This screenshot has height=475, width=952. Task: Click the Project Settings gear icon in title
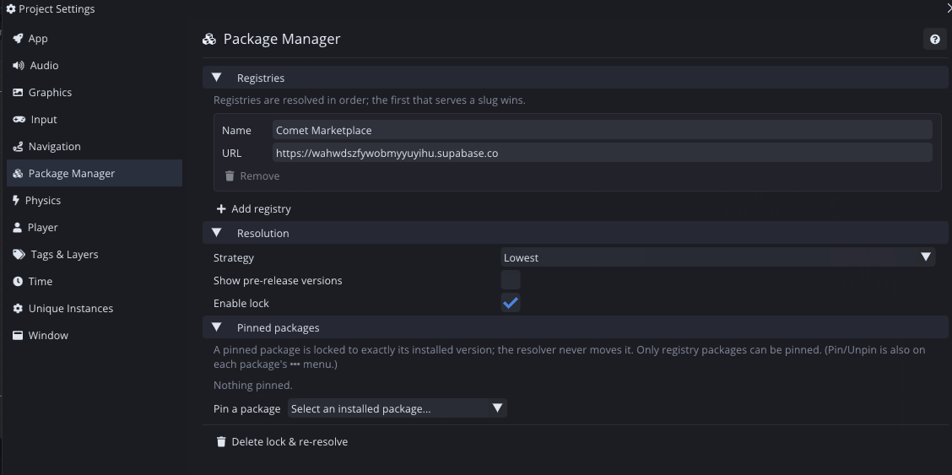[x=10, y=9]
